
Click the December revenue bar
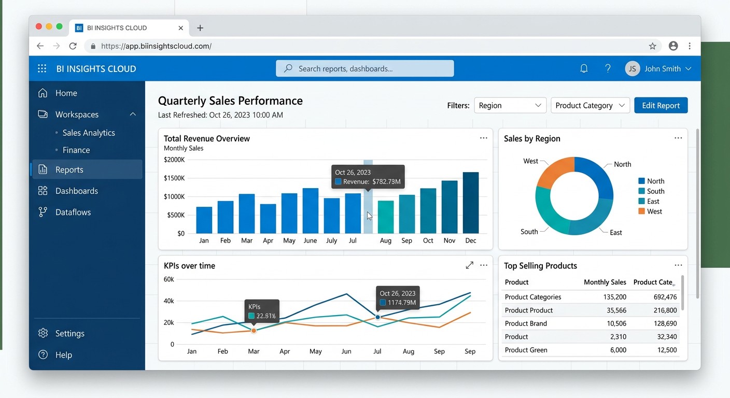pyautogui.click(x=471, y=203)
